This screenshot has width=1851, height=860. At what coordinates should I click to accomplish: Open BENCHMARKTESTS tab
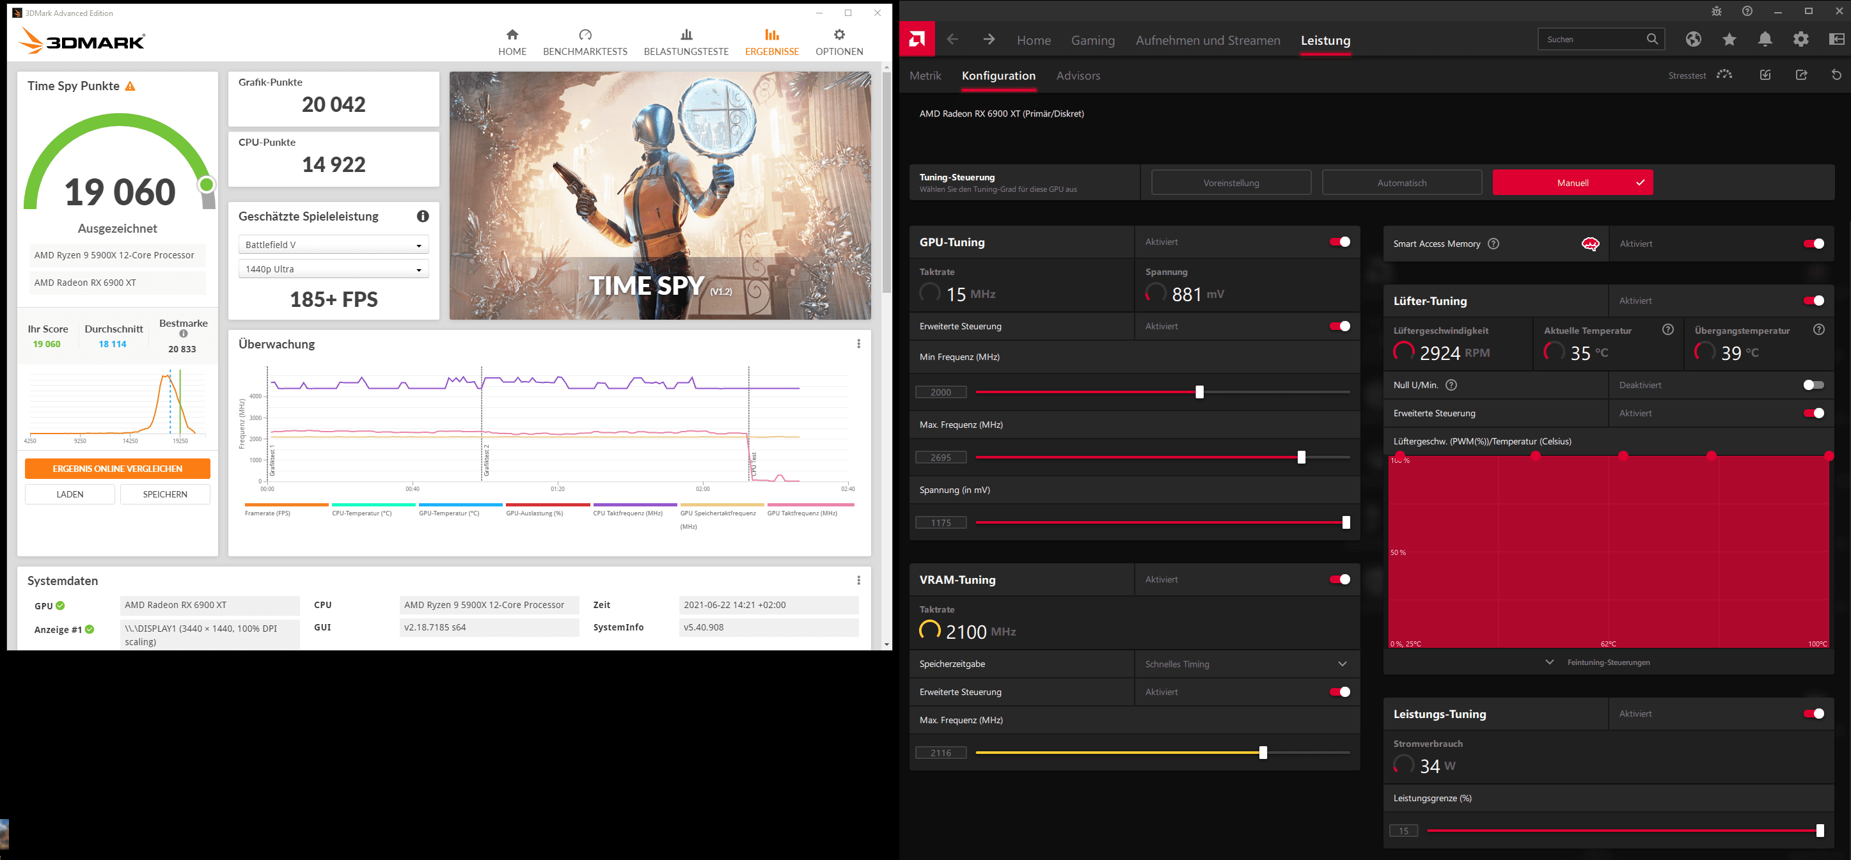pyautogui.click(x=585, y=42)
